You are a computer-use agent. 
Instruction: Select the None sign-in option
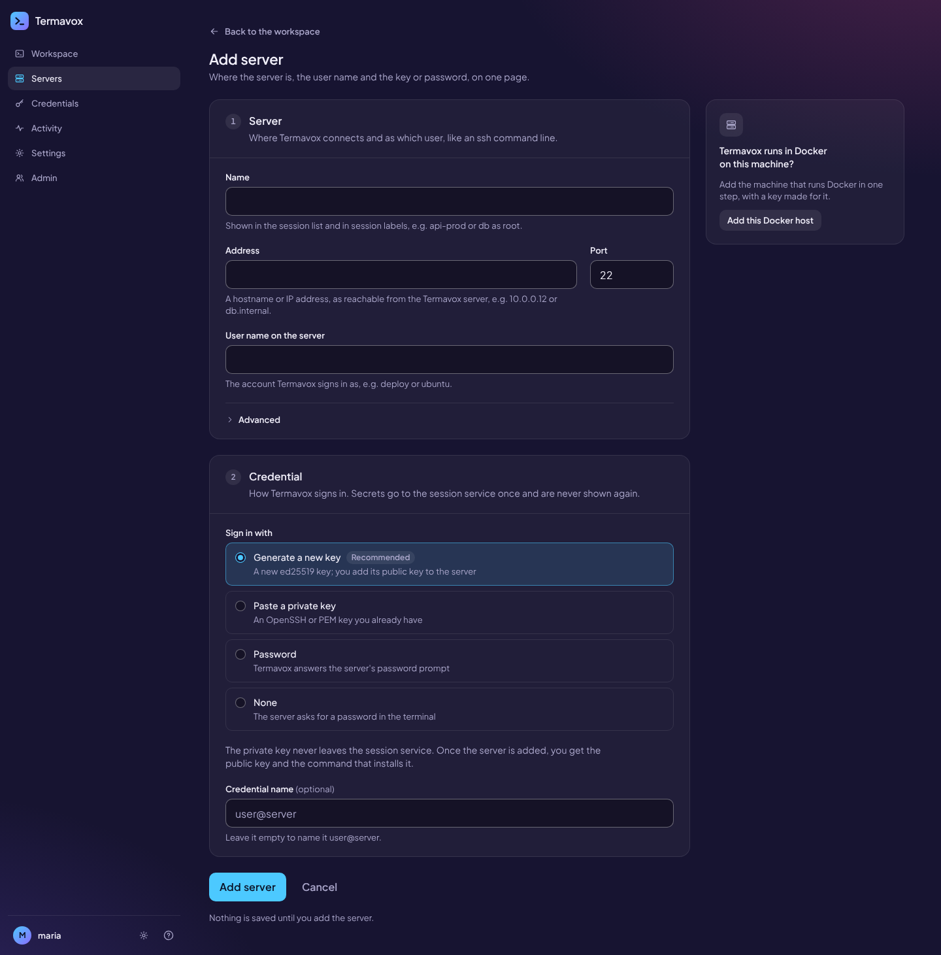[x=450, y=709]
